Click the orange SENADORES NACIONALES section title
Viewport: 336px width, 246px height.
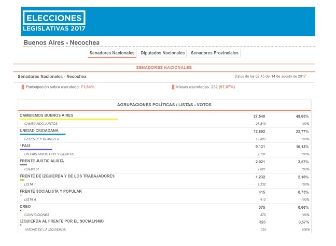point(164,68)
